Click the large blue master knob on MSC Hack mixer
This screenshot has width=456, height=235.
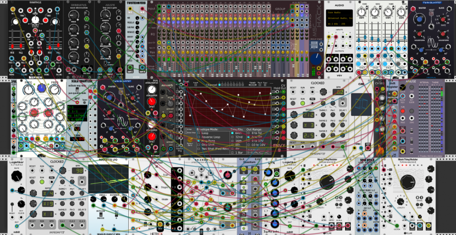click(x=316, y=59)
